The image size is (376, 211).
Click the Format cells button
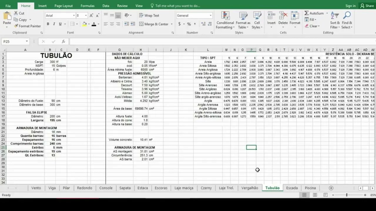tap(295, 20)
